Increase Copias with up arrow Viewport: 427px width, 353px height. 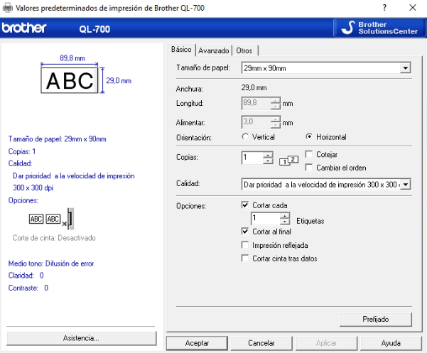click(x=269, y=155)
